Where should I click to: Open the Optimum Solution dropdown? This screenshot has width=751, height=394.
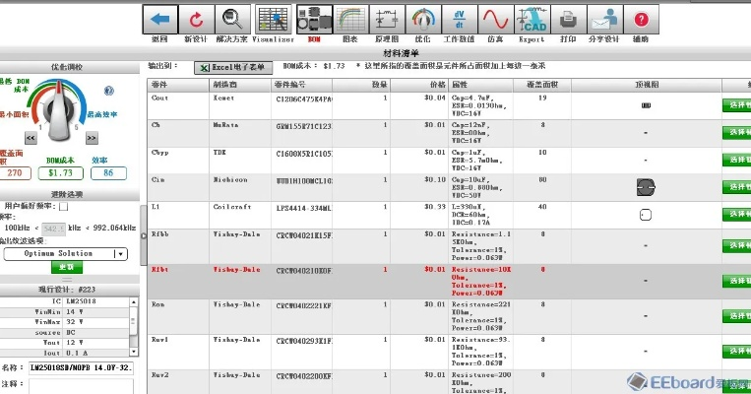click(66, 253)
